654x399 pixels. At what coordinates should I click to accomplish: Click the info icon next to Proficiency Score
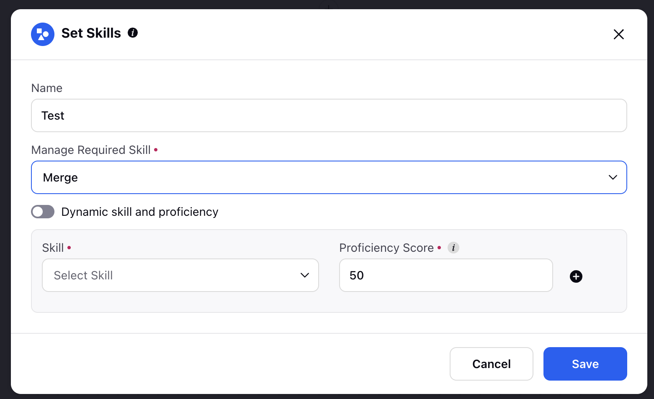click(x=453, y=248)
